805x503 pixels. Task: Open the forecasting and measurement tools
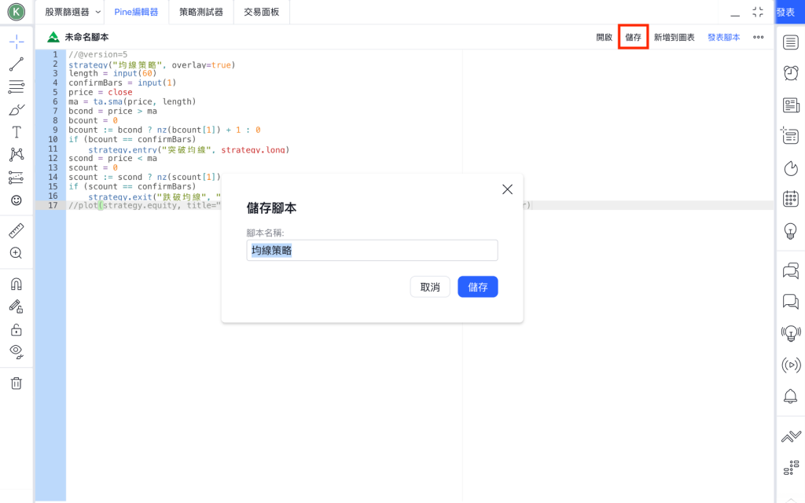point(17,178)
